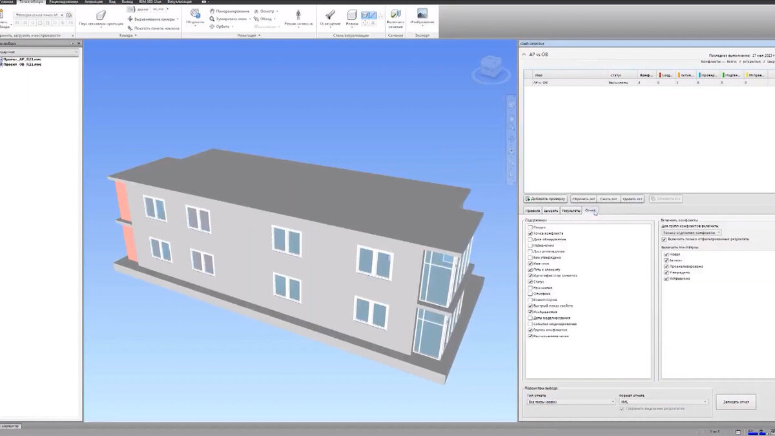The height and width of the screenshot is (436, 775).
Task: Open the Выбрать tab
Action: pos(551,211)
